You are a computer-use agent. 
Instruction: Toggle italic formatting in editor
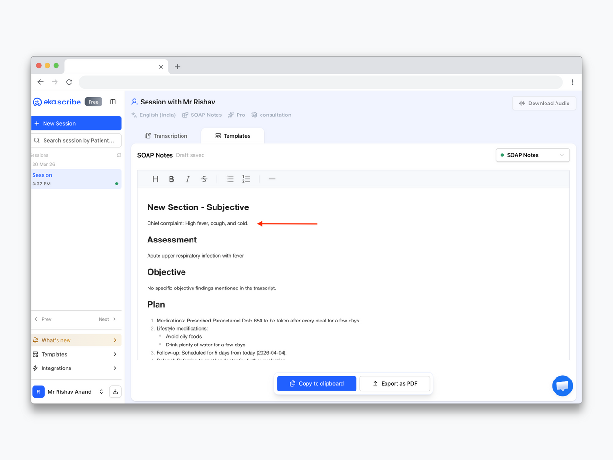tap(188, 179)
